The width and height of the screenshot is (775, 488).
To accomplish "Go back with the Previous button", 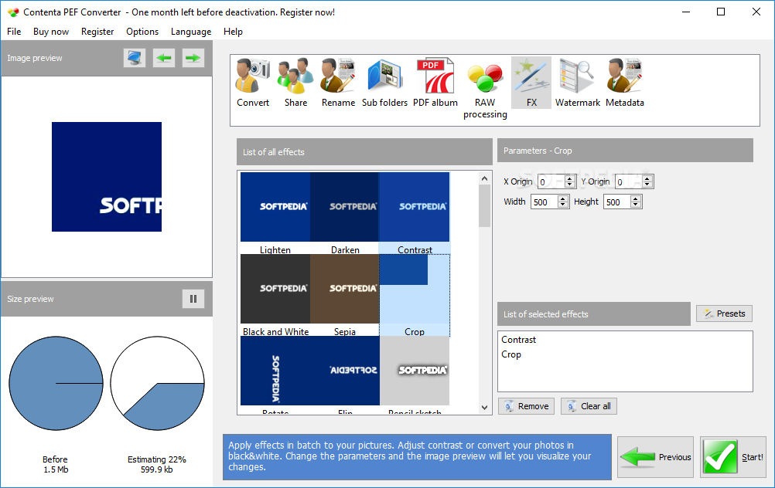I will coord(655,457).
